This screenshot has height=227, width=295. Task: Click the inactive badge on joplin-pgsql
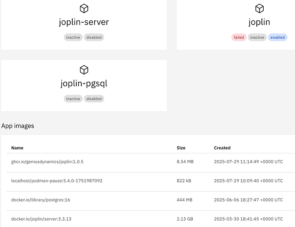click(73, 99)
